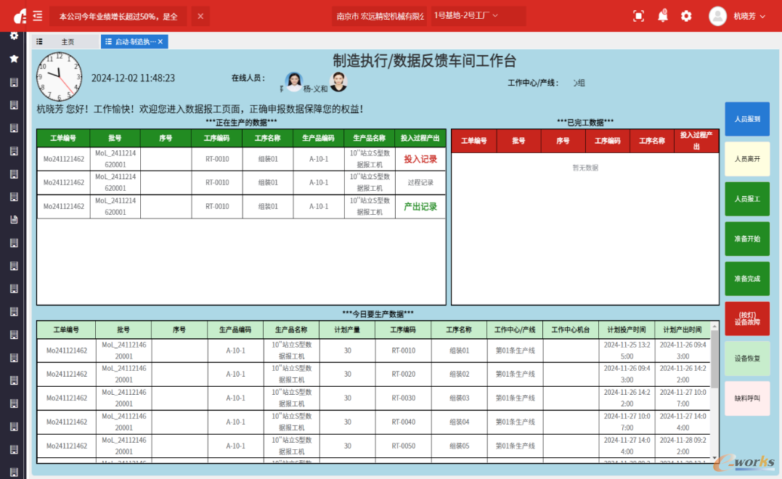Close the company announcement banner
782x479 pixels.
(200, 15)
